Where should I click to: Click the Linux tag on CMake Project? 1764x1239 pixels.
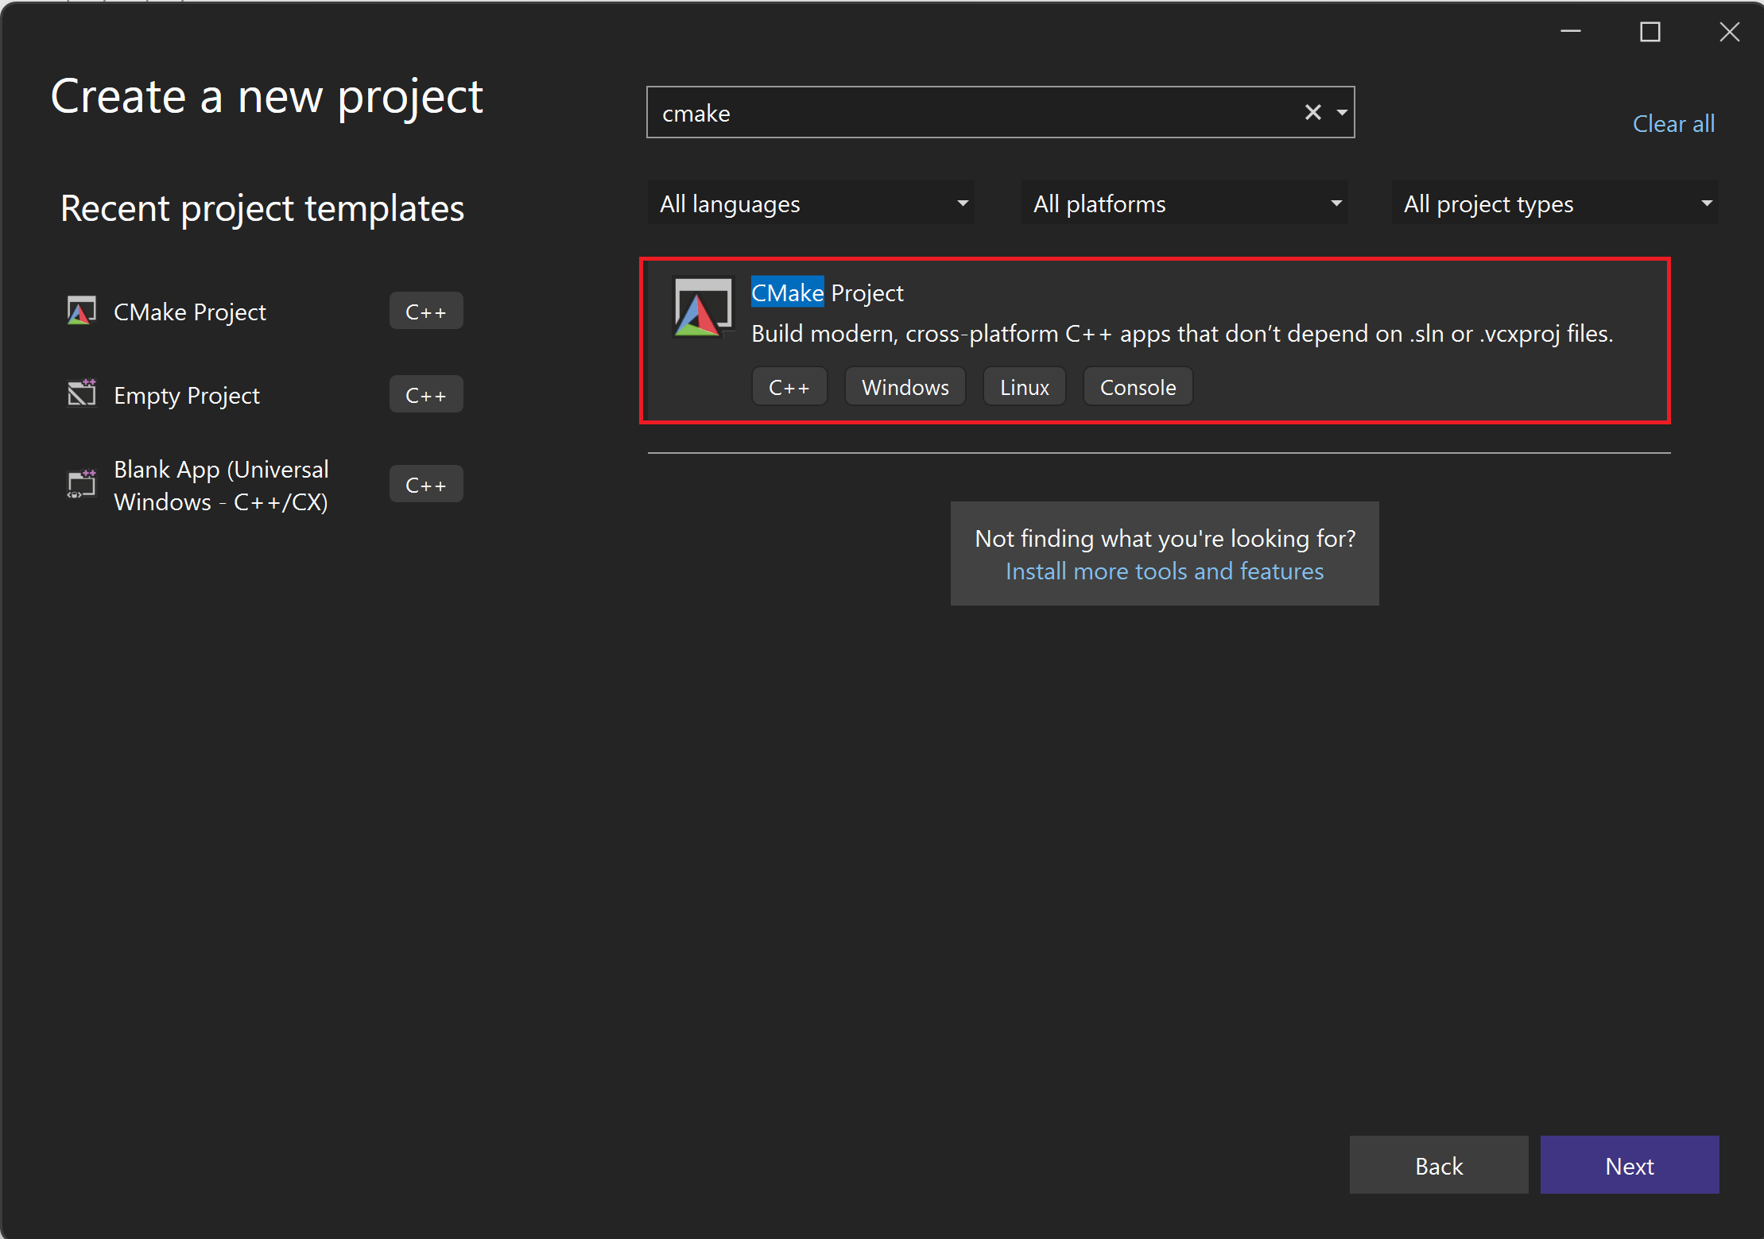click(1022, 388)
